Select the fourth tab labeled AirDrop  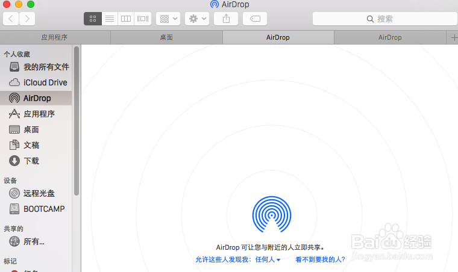click(x=390, y=37)
